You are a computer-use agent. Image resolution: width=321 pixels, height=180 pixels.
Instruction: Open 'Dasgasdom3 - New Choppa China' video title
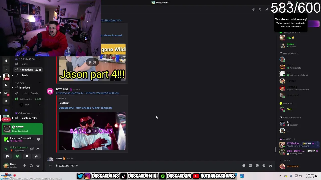pos(85,108)
